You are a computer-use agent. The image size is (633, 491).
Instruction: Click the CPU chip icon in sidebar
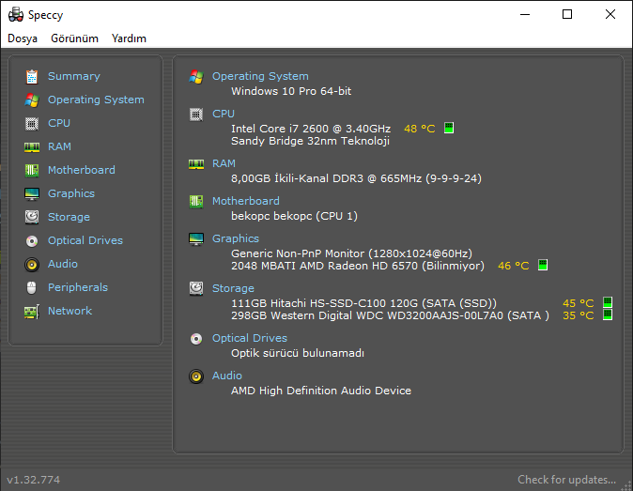click(32, 123)
